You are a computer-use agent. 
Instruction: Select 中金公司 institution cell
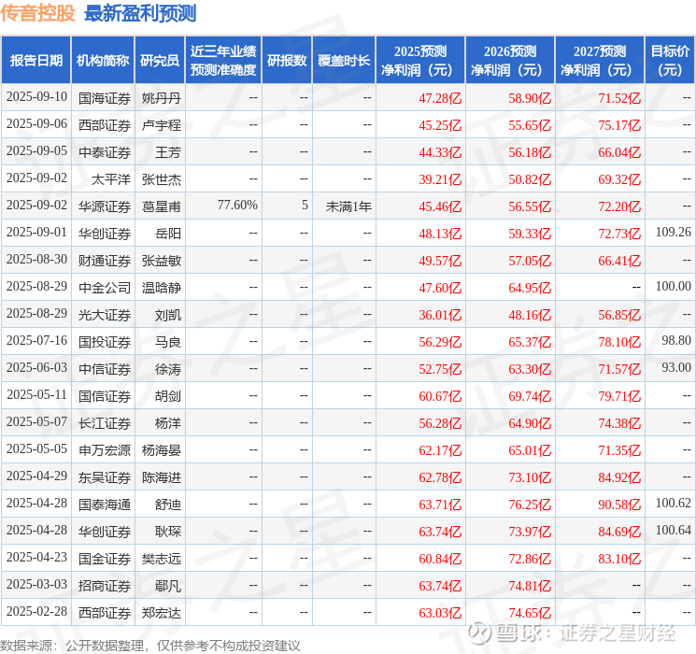click(x=105, y=288)
